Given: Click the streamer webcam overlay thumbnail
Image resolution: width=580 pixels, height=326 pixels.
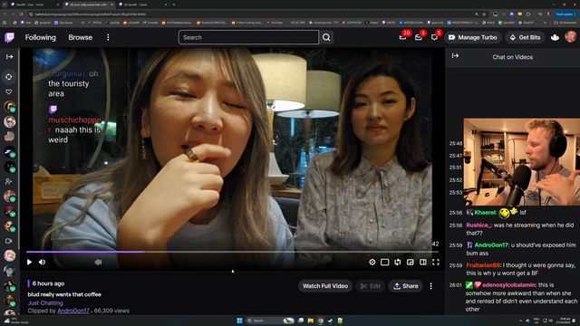Looking at the screenshot, I should 522,162.
